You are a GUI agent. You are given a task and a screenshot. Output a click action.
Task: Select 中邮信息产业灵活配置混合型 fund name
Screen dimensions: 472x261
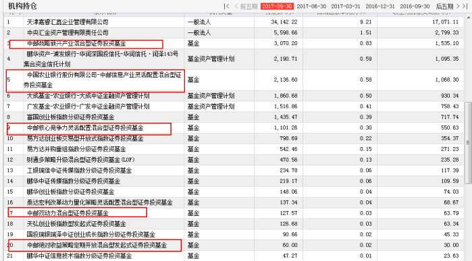pos(103,80)
